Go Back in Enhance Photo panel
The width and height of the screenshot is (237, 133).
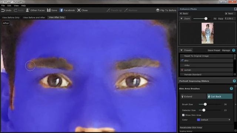[184, 14]
